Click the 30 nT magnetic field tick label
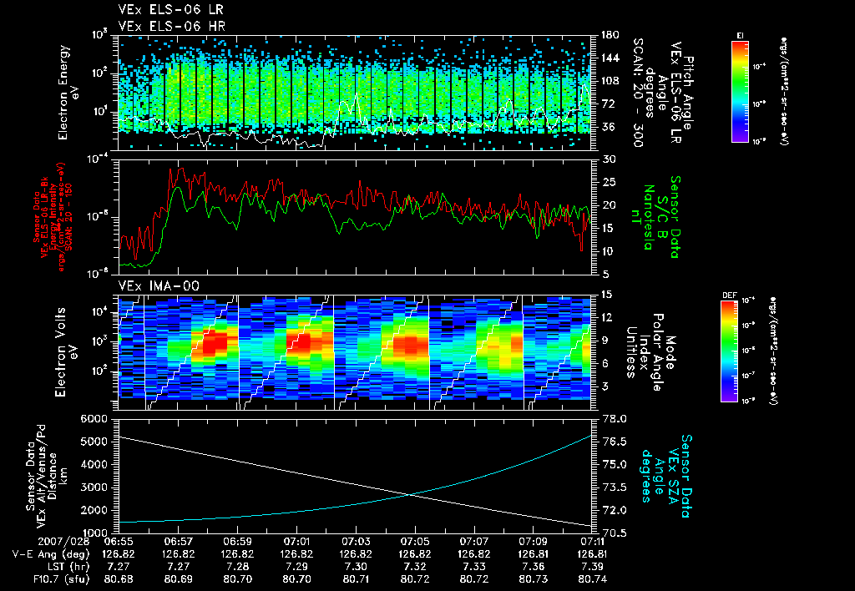Screen dimensions: 855x591 (609, 159)
